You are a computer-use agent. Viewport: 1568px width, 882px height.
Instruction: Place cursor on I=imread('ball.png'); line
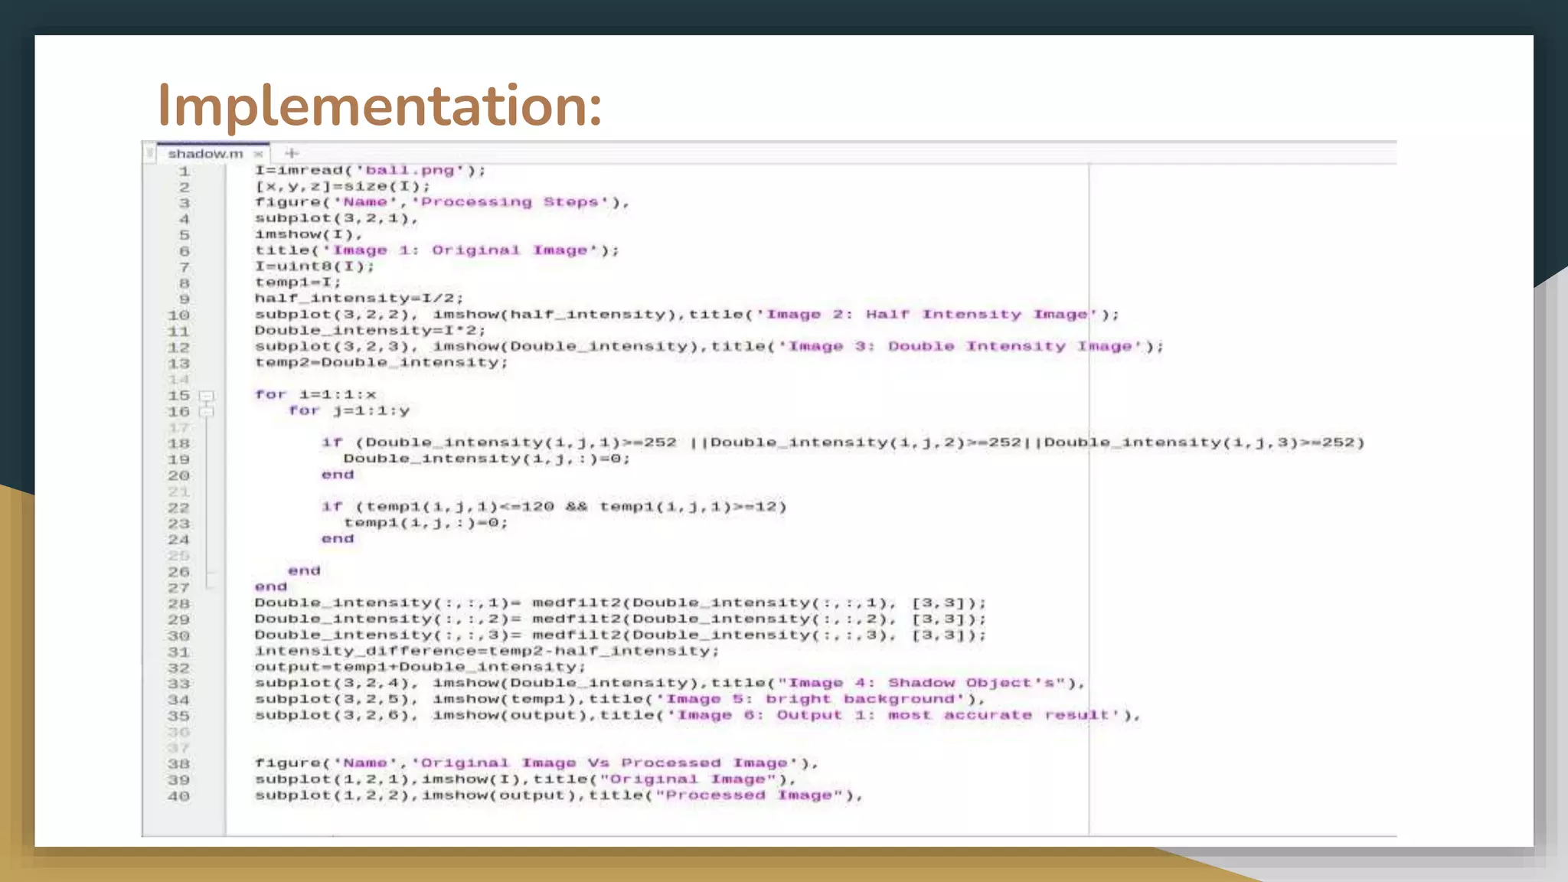[370, 170]
